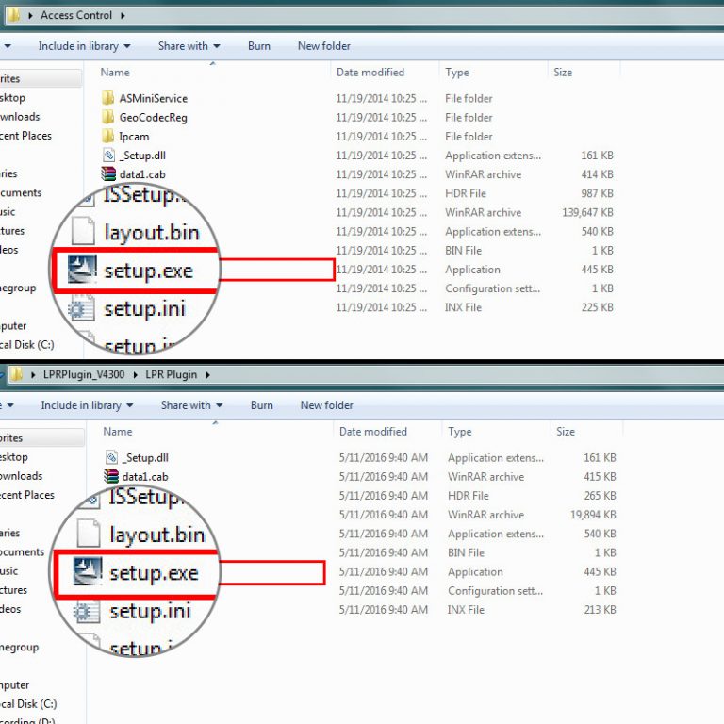
Task: Select the _Setup.dll name in Access Control window
Action: tap(142, 156)
